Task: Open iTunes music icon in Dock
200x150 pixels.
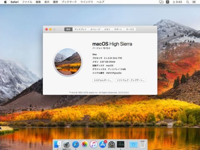Action: point(93,145)
